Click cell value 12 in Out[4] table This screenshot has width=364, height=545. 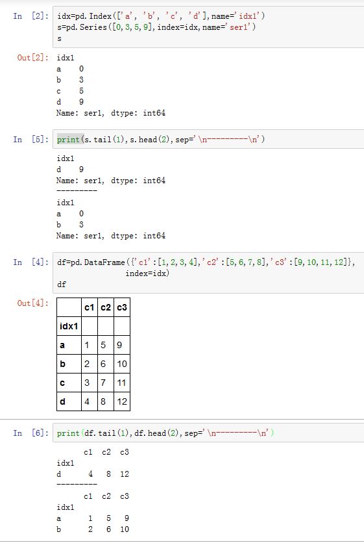[122, 401]
